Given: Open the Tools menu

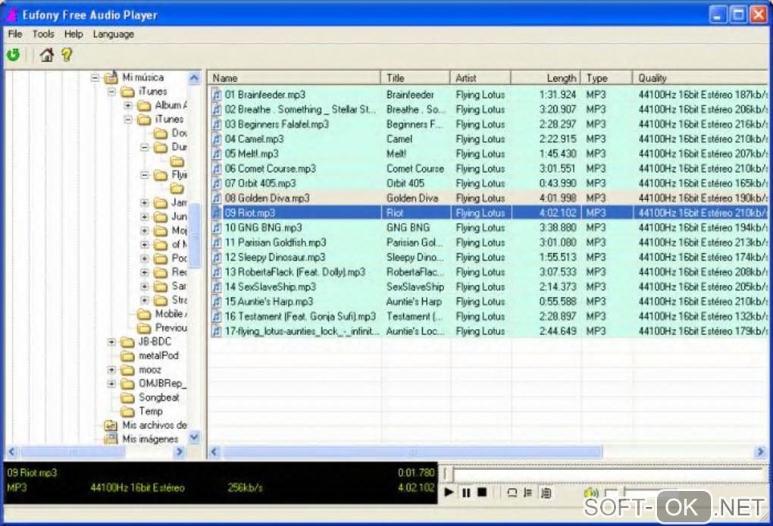Looking at the screenshot, I should 43,34.
